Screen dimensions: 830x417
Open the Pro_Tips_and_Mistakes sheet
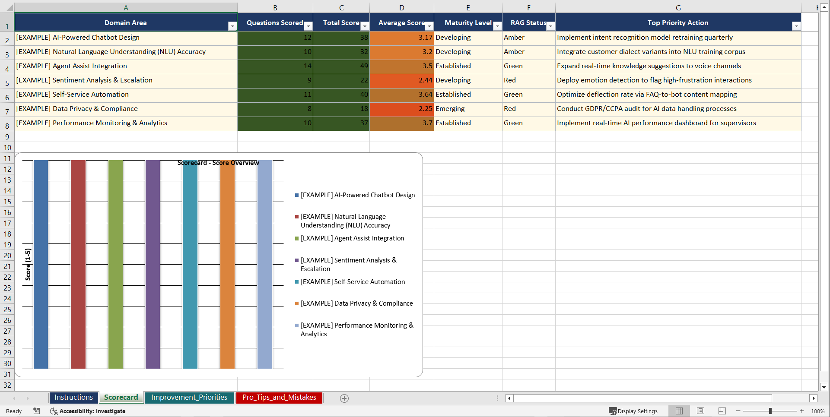pos(279,397)
